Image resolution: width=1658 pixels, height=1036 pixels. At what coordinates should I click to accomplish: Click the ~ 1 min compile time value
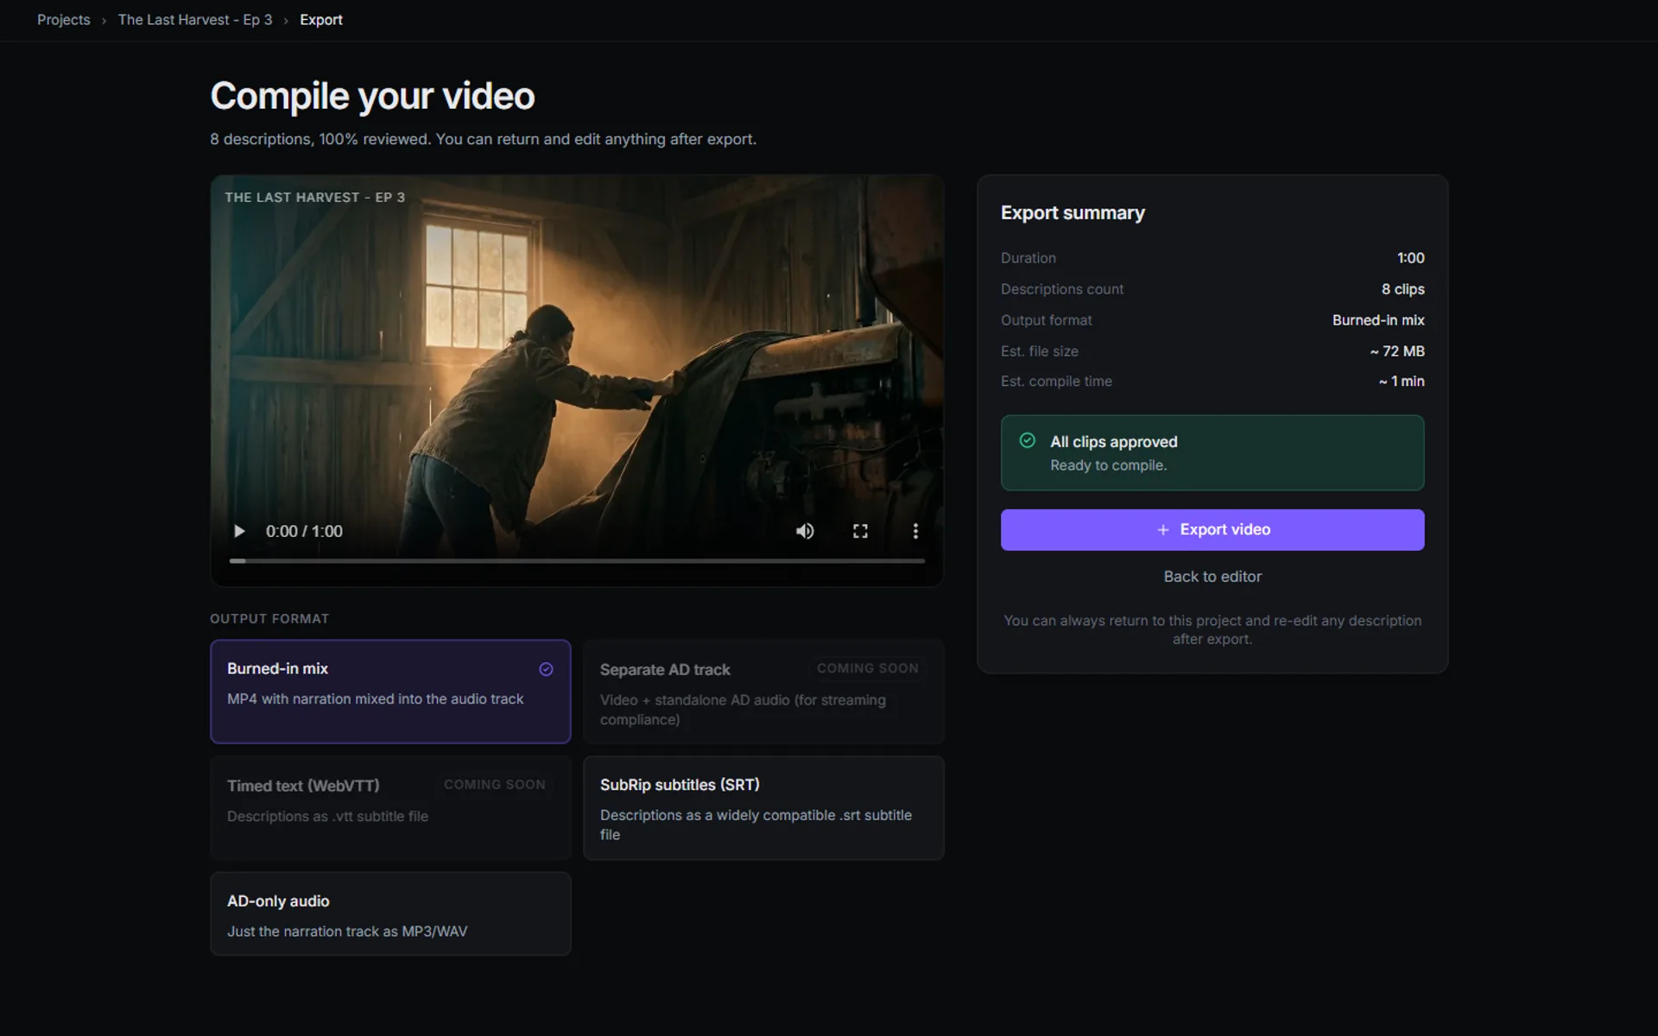(1401, 382)
